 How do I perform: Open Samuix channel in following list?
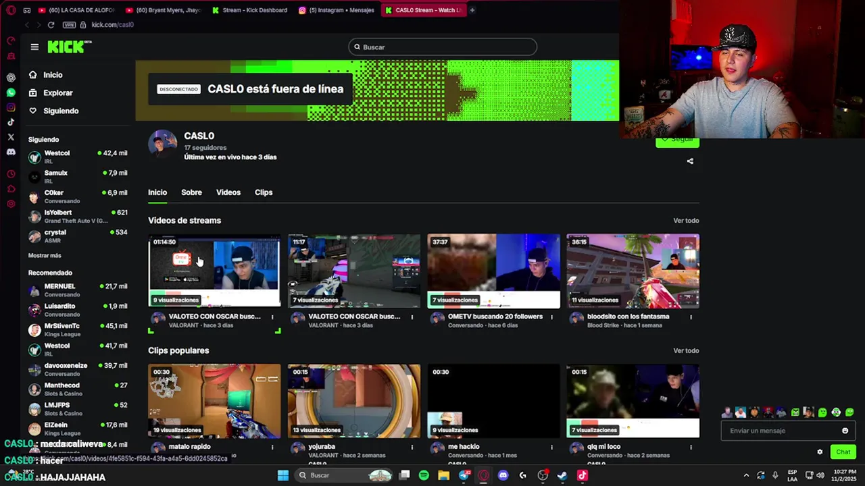pyautogui.click(x=78, y=177)
